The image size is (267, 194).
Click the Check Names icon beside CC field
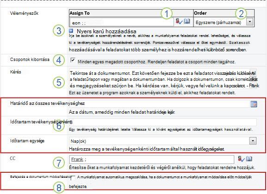241,159
